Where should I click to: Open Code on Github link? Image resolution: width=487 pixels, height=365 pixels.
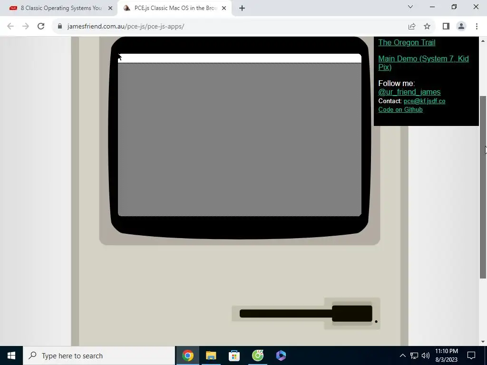pos(400,109)
